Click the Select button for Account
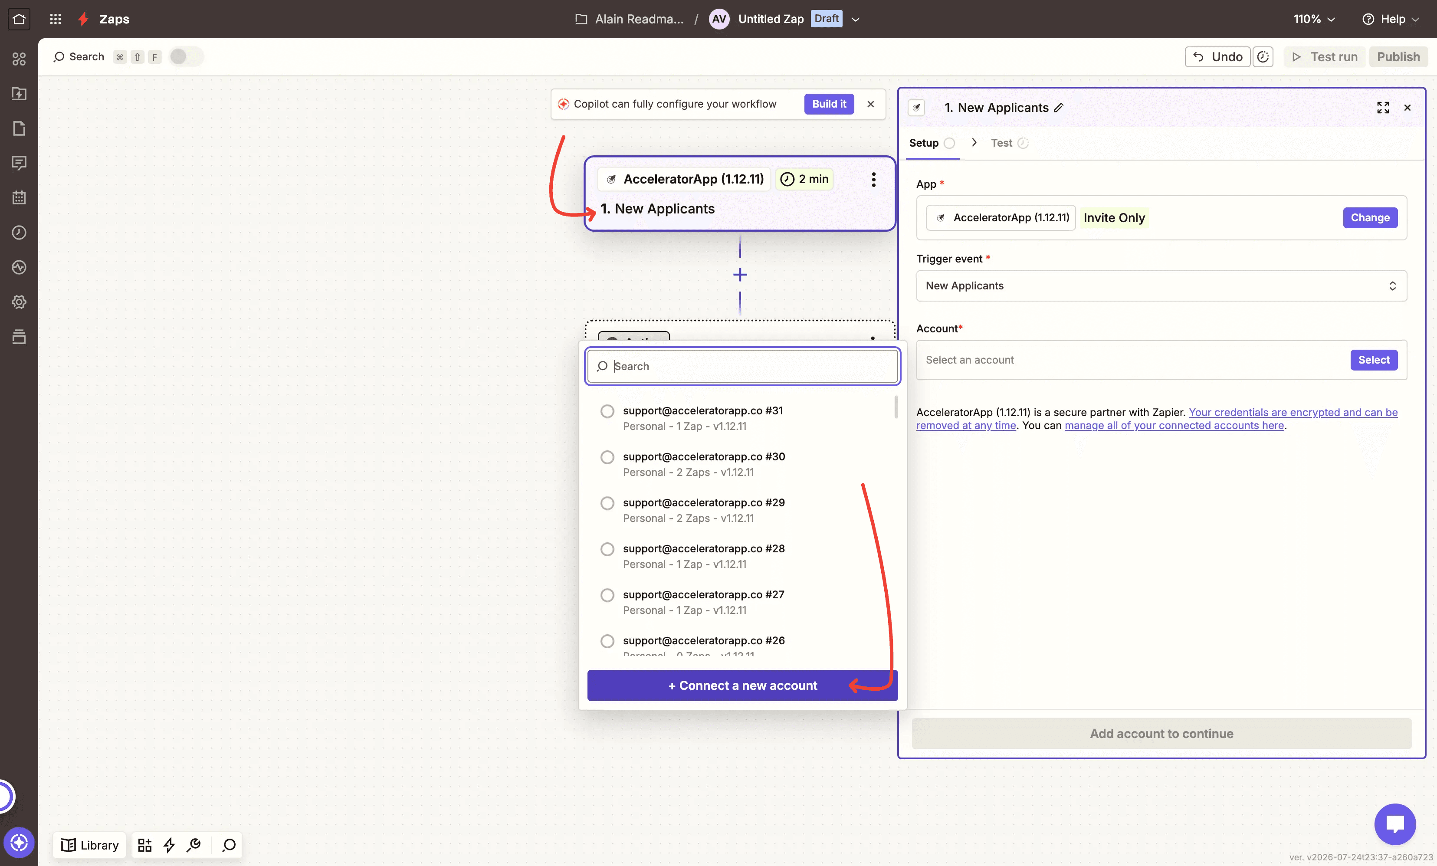The image size is (1437, 866). click(1373, 360)
